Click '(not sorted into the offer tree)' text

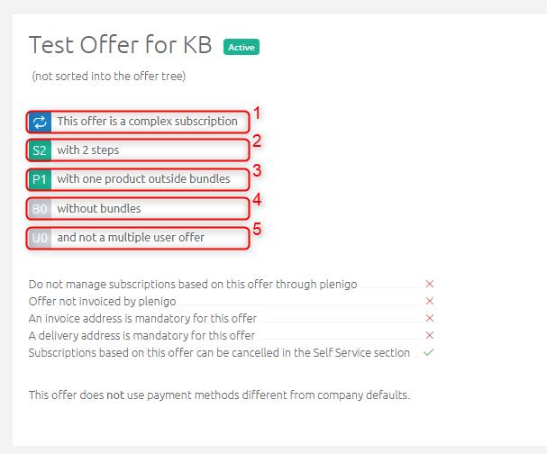click(x=108, y=76)
